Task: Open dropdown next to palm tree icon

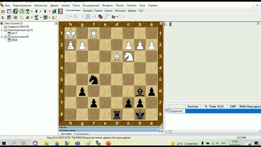Action: click(x=32, y=11)
